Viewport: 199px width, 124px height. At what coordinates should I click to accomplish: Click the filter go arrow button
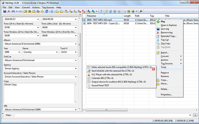(x=195, y=115)
